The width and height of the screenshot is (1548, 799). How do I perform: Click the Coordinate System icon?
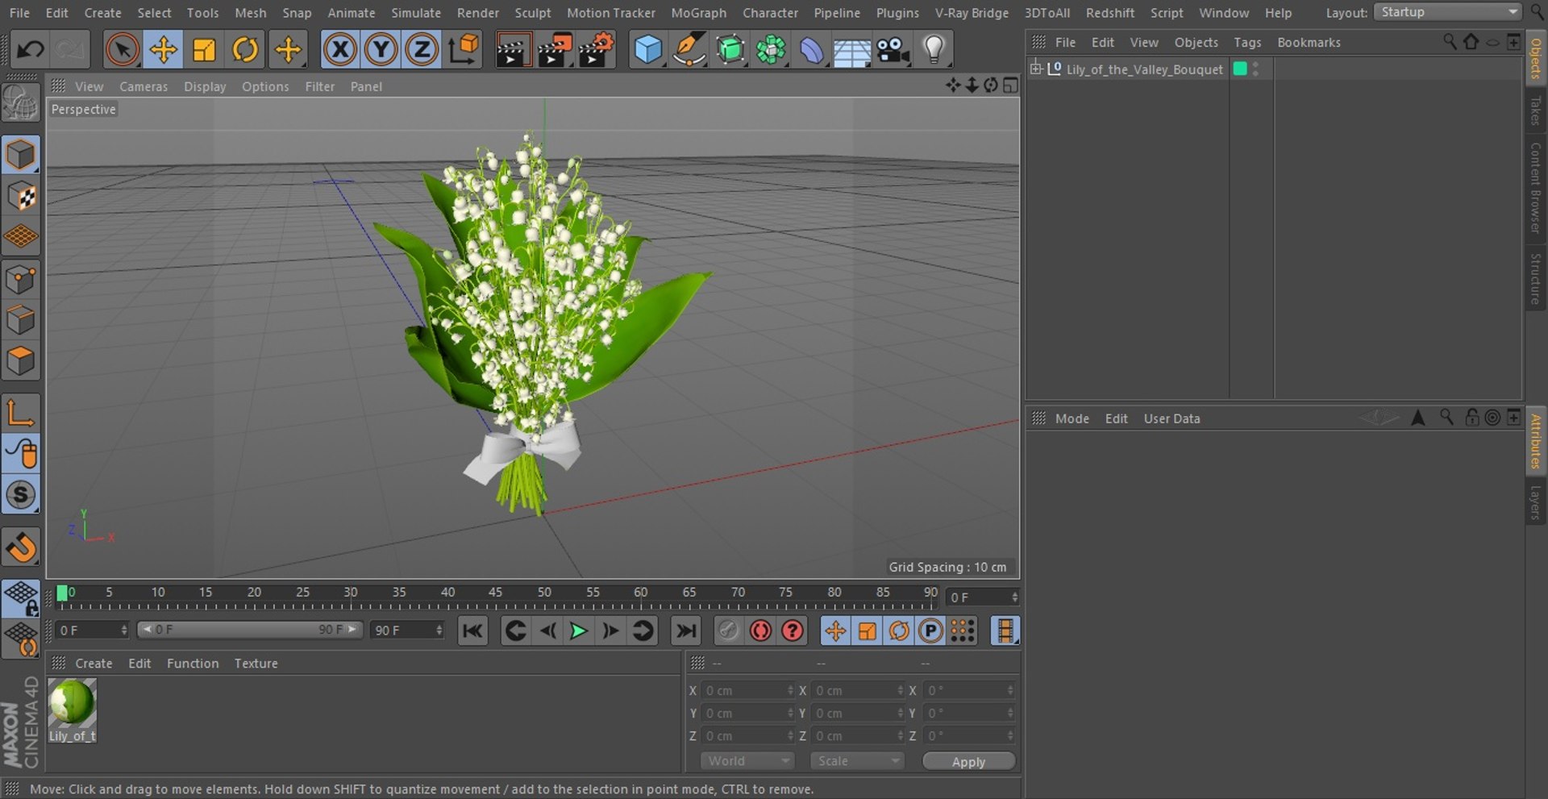coord(464,50)
